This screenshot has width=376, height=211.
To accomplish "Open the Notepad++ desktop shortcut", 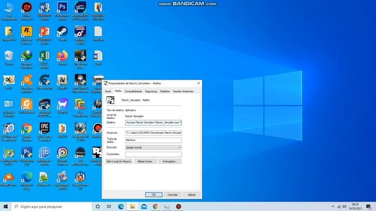I will click(x=45, y=179).
